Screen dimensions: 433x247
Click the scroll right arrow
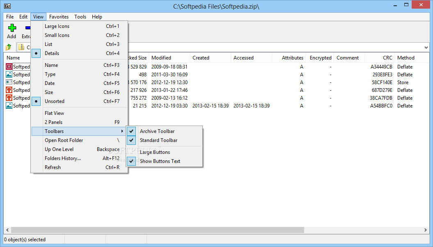click(426, 230)
